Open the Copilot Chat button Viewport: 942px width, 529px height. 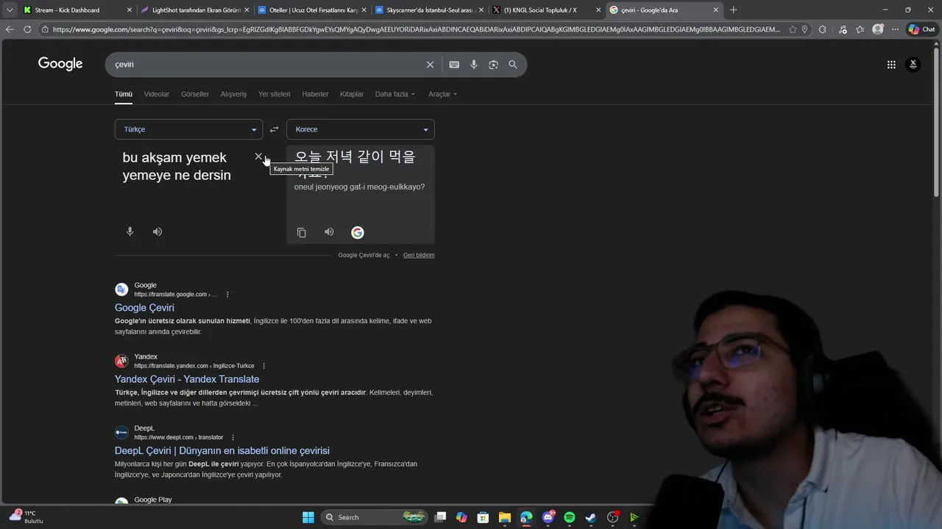point(922,29)
